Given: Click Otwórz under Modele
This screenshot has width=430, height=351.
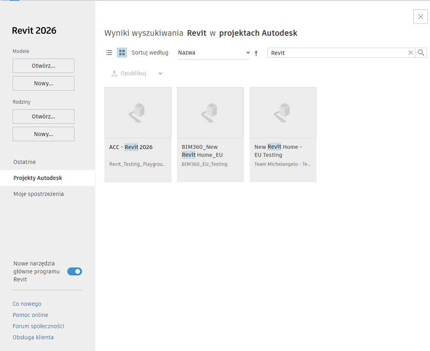Looking at the screenshot, I should point(43,66).
